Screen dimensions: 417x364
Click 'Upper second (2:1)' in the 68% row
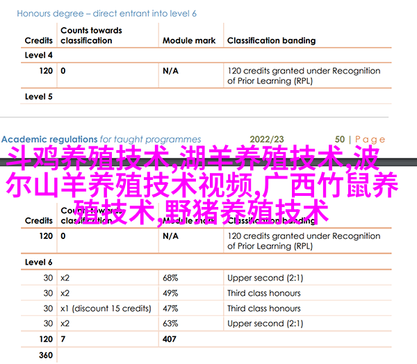point(265,278)
